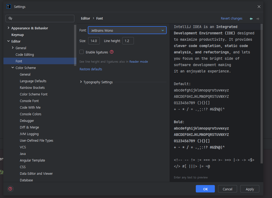Click the 'Bold:' line in preview
272x198 pixels.
[x=179, y=122]
